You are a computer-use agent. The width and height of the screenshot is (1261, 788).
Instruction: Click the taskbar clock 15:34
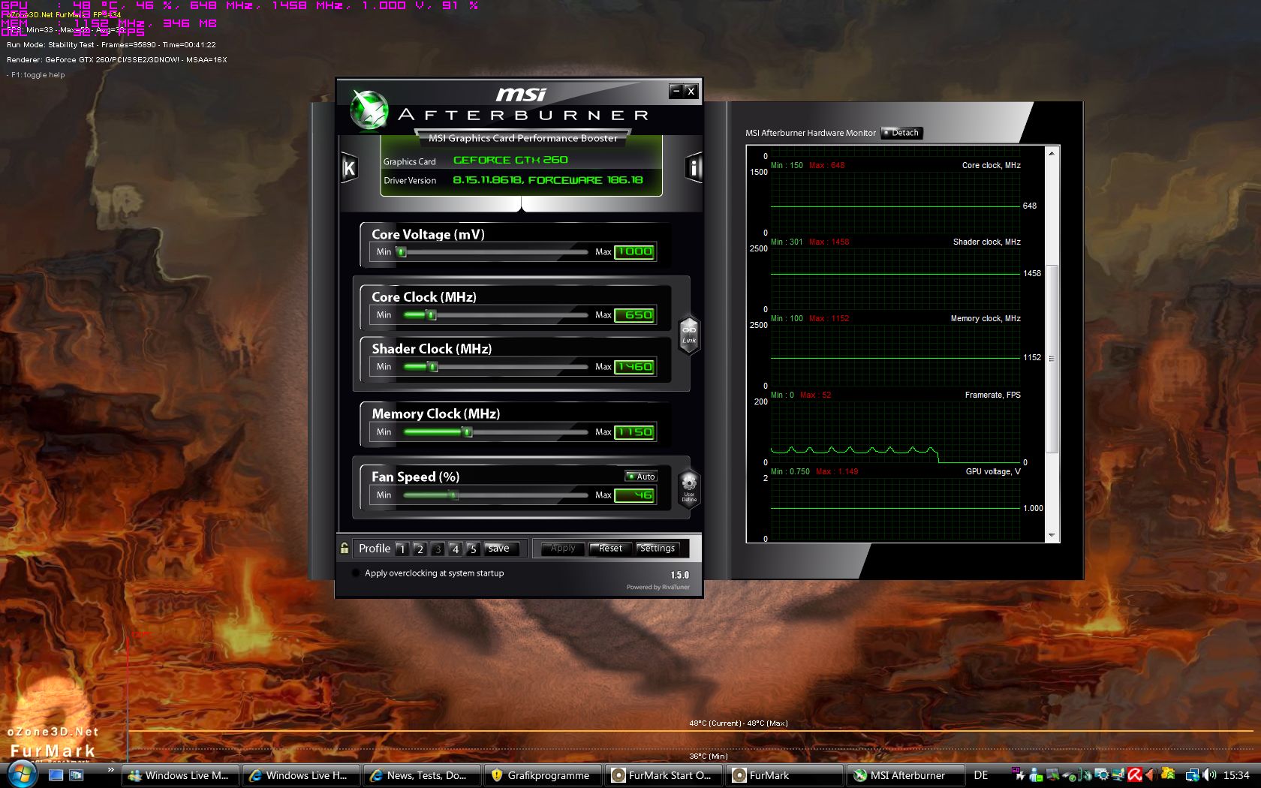[x=1236, y=775]
